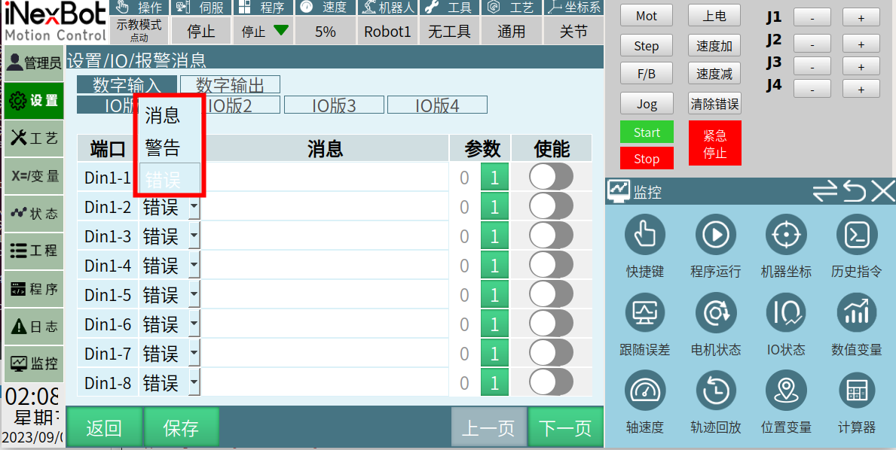Screen dimensions: 896x450
Task: Select 警告 in the open dropdown list
Action: point(163,147)
